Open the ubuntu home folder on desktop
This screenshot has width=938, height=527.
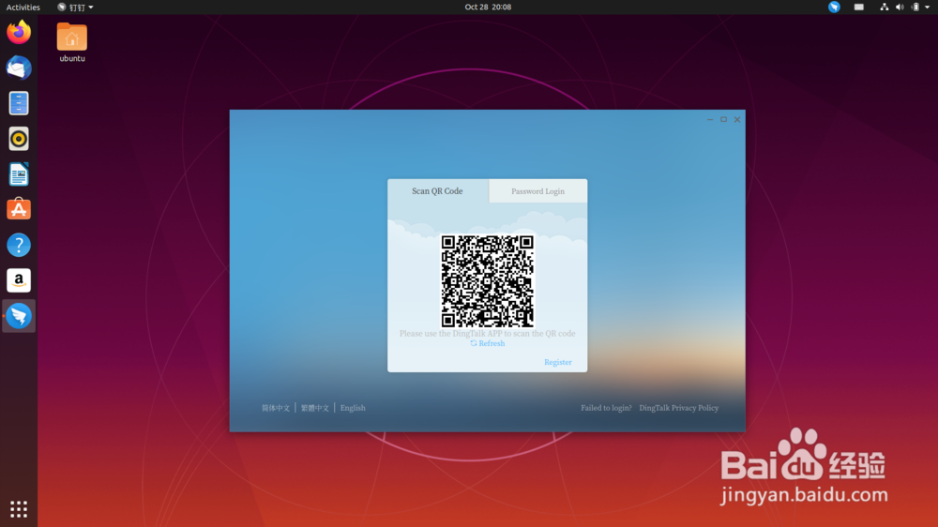click(x=72, y=42)
